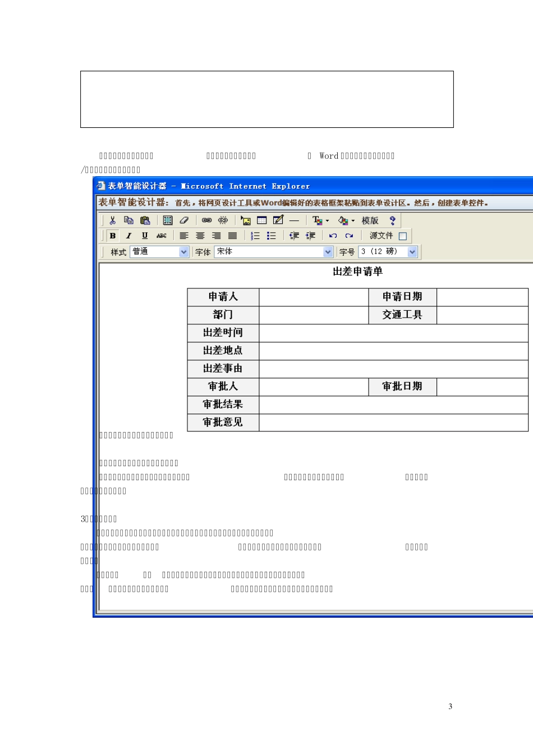Open the text color dropdown arrow

(x=328, y=220)
